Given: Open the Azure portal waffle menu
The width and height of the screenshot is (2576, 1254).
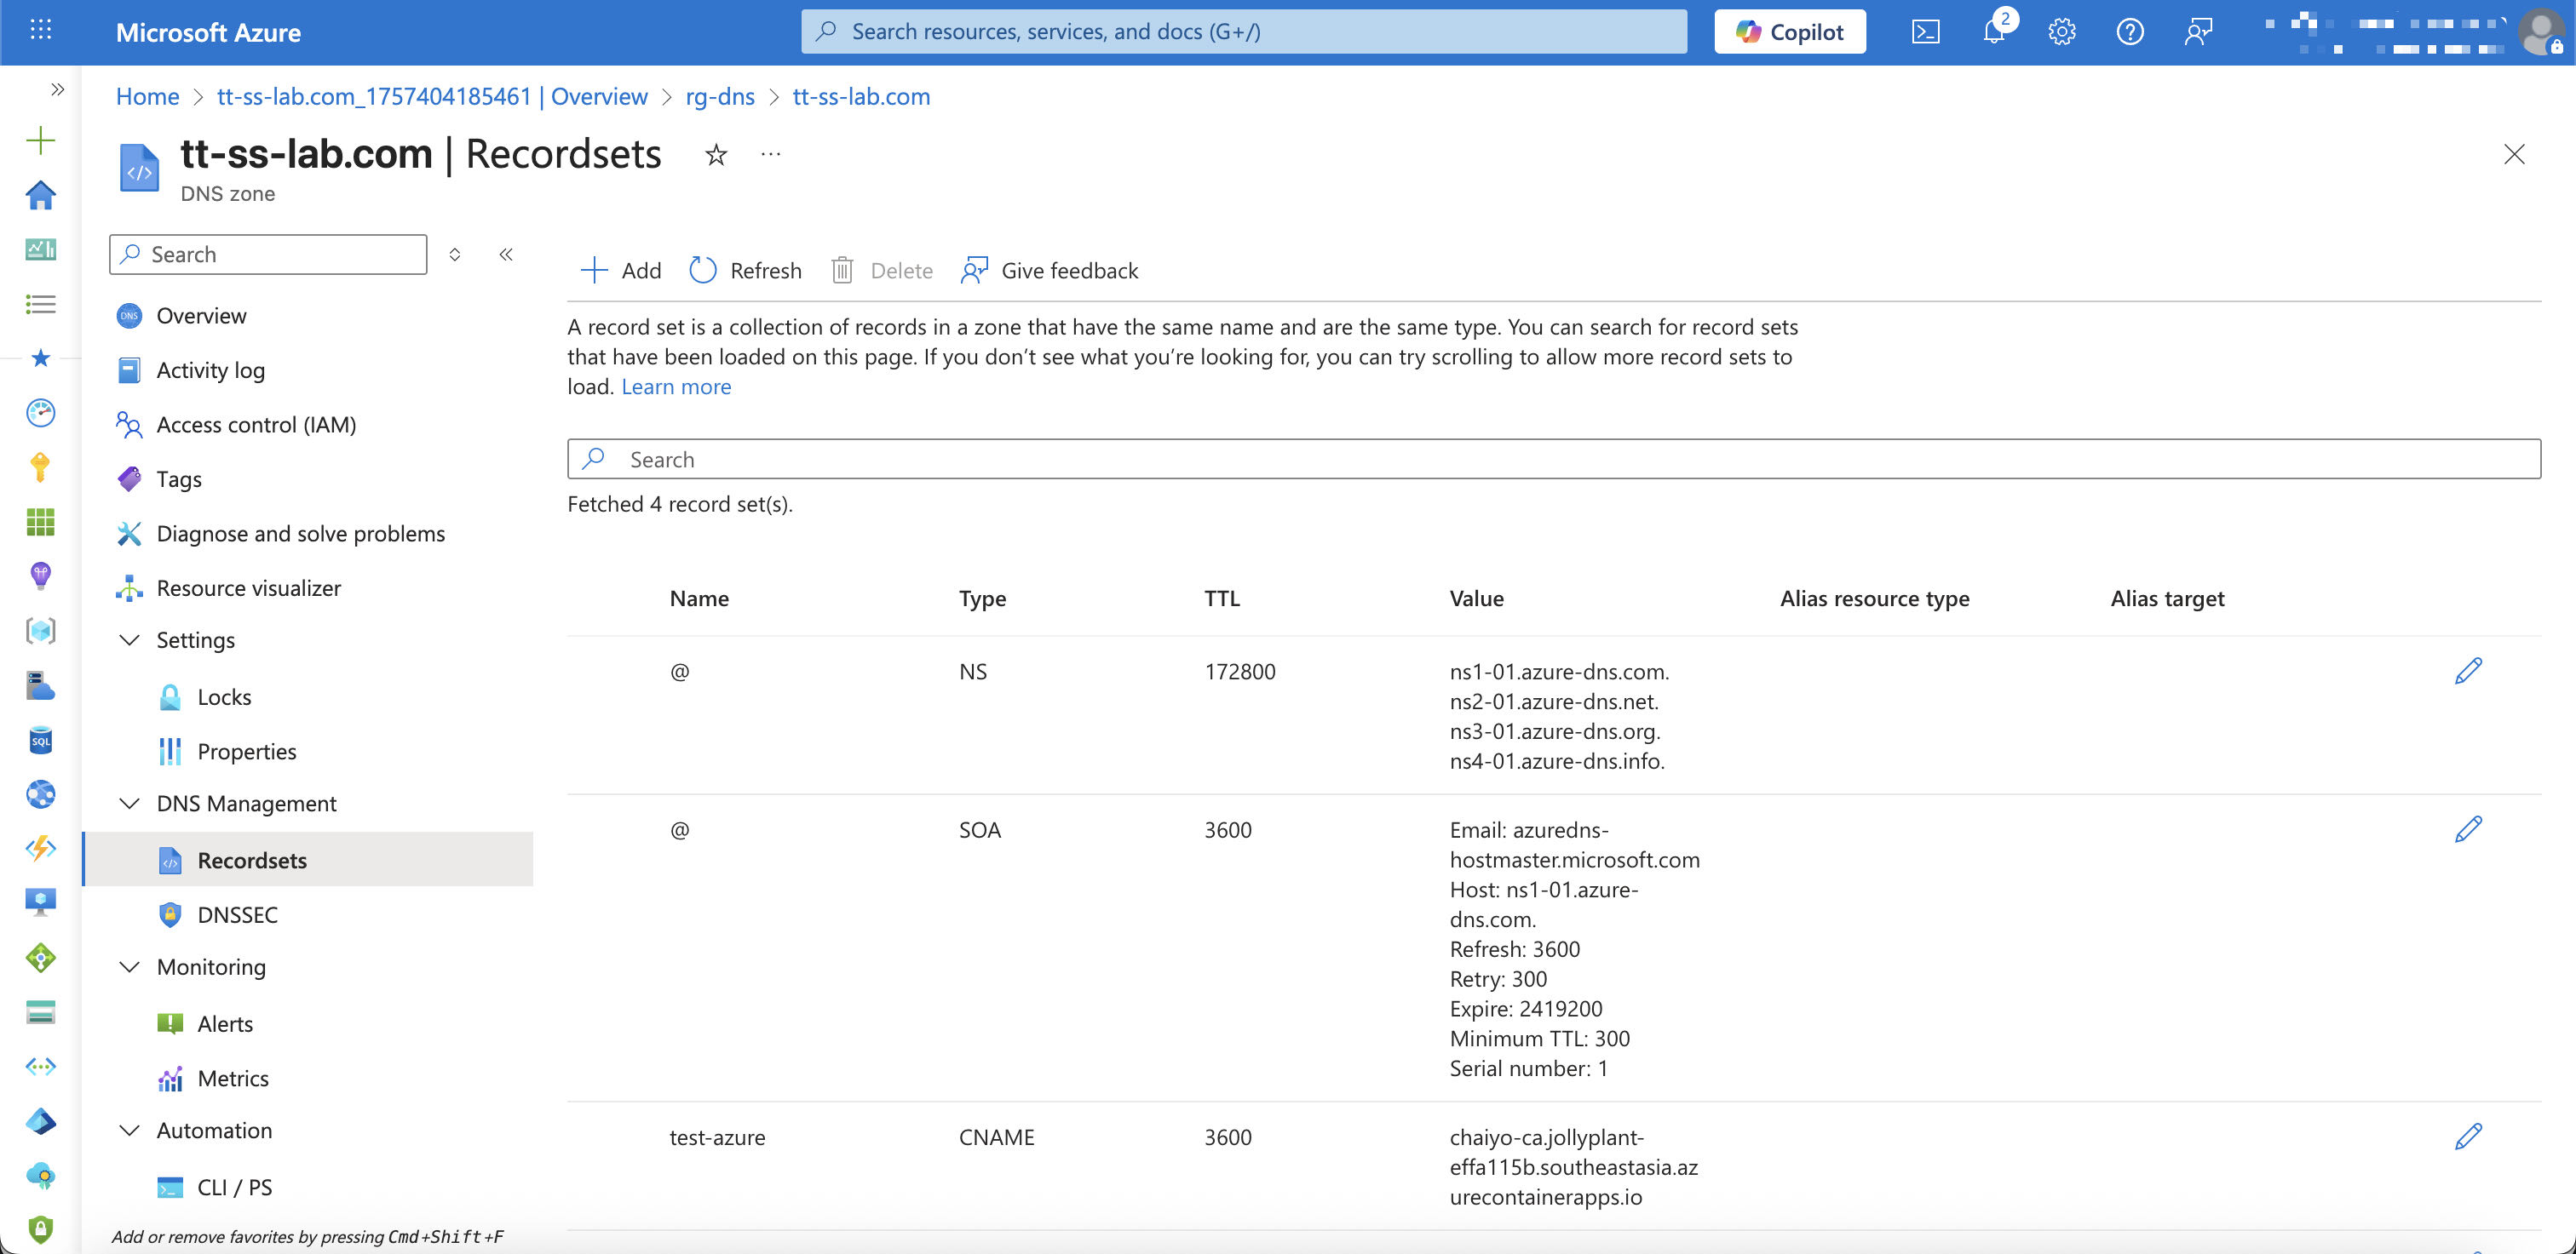Looking at the screenshot, I should click(x=40, y=31).
